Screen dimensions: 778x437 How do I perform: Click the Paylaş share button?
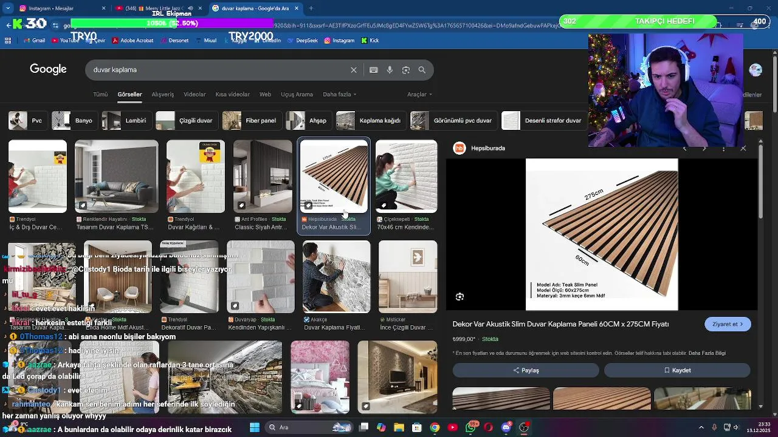pos(526,370)
